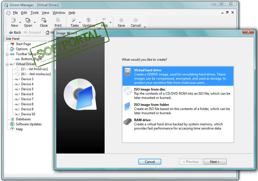
Task: Click the ISO image from folder icon
Action: [128, 106]
